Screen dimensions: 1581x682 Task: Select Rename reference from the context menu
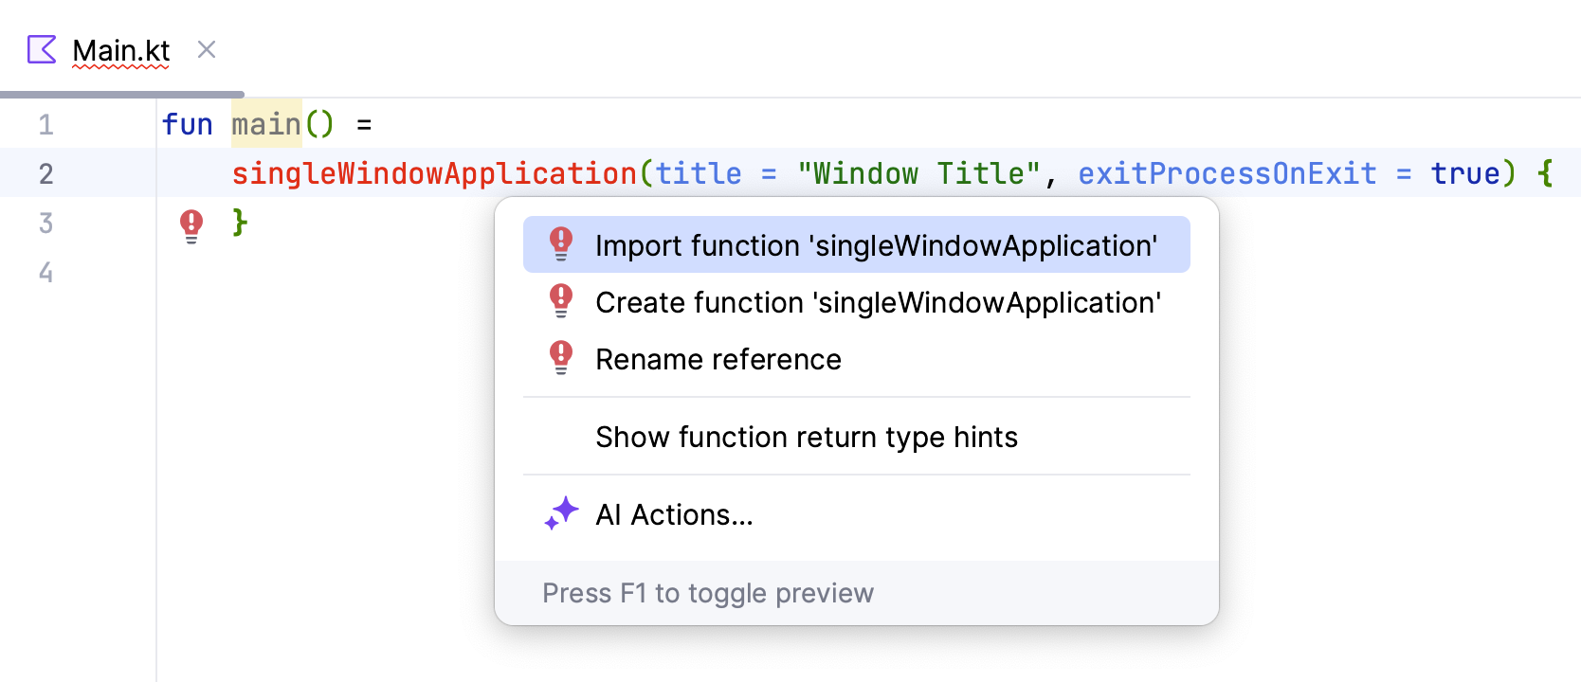(x=718, y=359)
